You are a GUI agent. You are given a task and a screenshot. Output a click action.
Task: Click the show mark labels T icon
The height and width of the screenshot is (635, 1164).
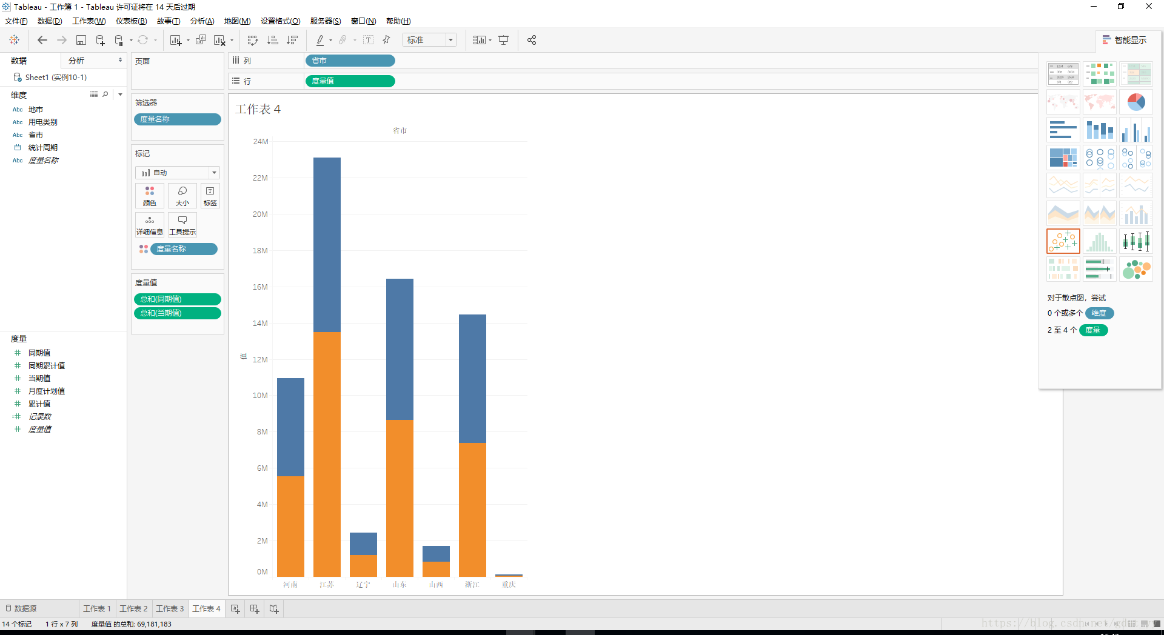pyautogui.click(x=368, y=40)
